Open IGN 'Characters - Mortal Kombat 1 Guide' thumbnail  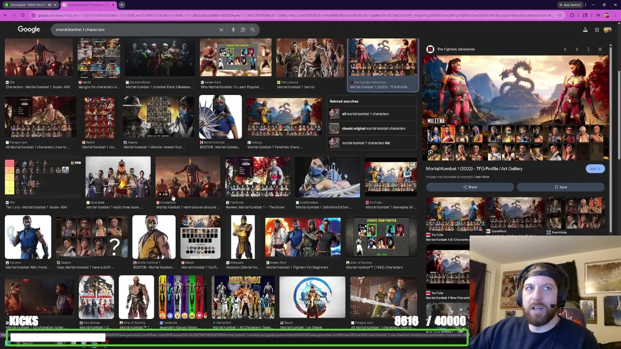39,57
